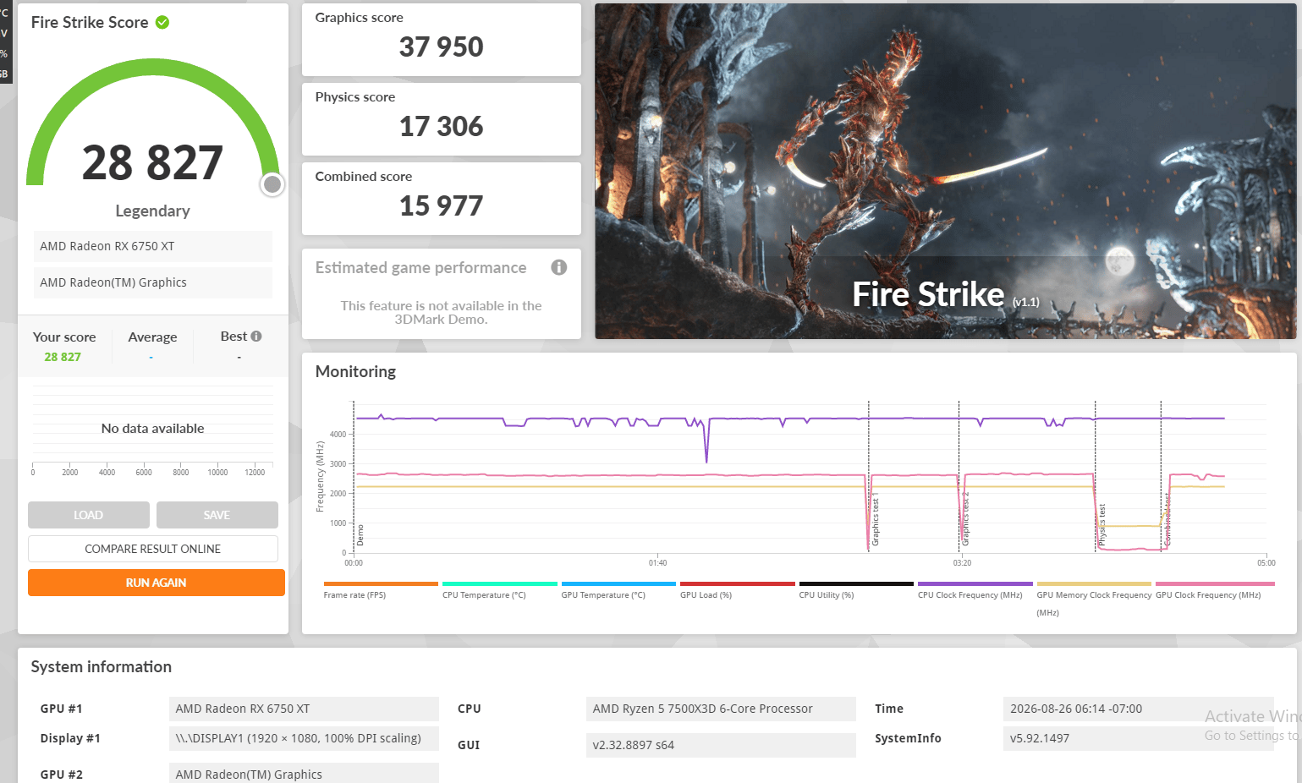Click the SAVE button
The width and height of the screenshot is (1302, 783).
pyautogui.click(x=217, y=515)
